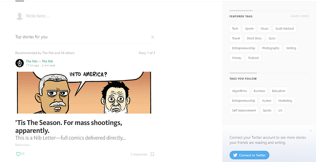Select the Travel featured tag
Image resolution: width=316 pixels, height=162 pixels.
tap(236, 38)
